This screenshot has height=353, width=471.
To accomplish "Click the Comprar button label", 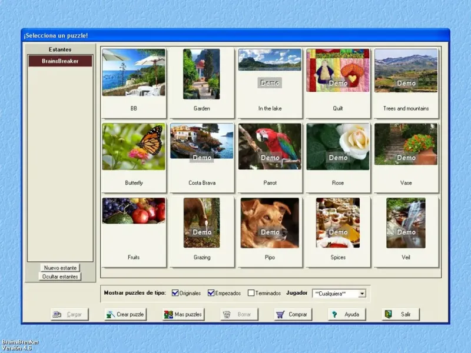I will [x=298, y=314].
